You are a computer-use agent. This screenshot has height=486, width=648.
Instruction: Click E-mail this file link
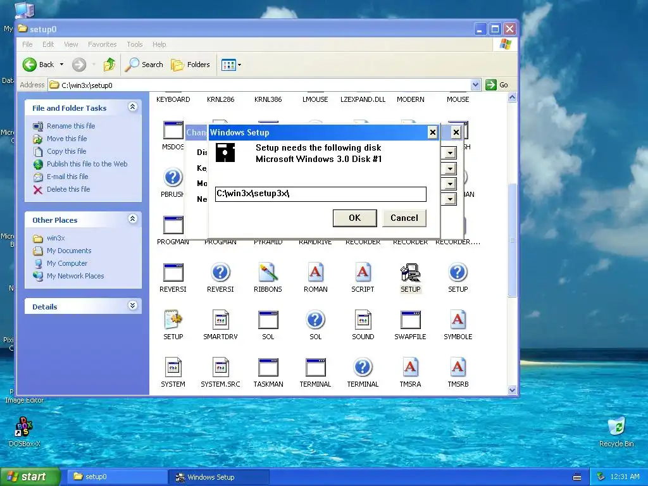(x=67, y=177)
